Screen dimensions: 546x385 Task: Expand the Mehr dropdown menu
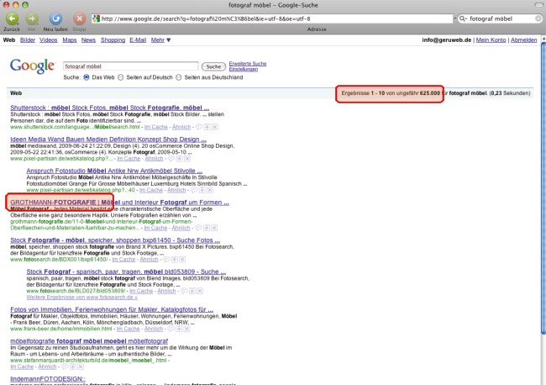[160, 40]
